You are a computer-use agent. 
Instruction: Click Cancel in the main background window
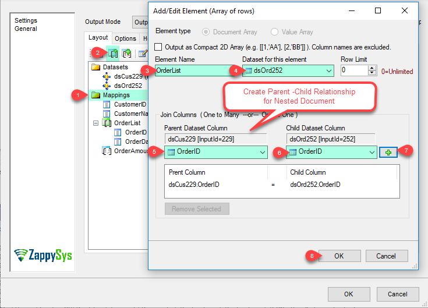click(398, 294)
